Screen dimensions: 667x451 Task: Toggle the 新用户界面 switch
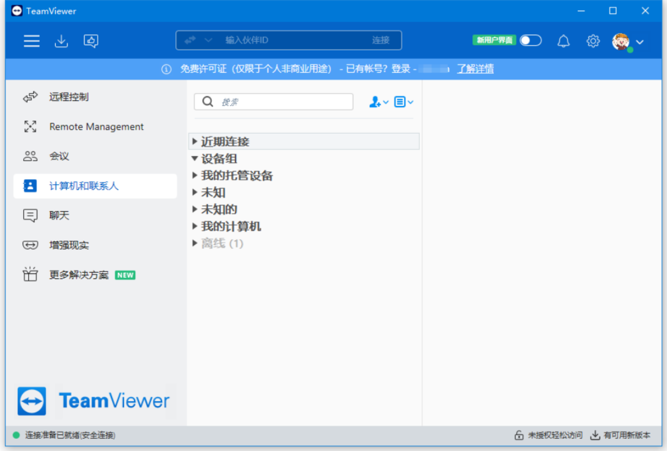coord(530,40)
